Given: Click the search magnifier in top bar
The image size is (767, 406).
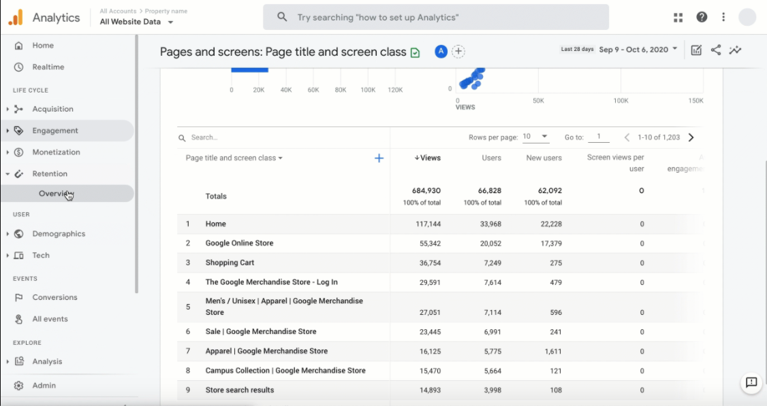Looking at the screenshot, I should 282,17.
